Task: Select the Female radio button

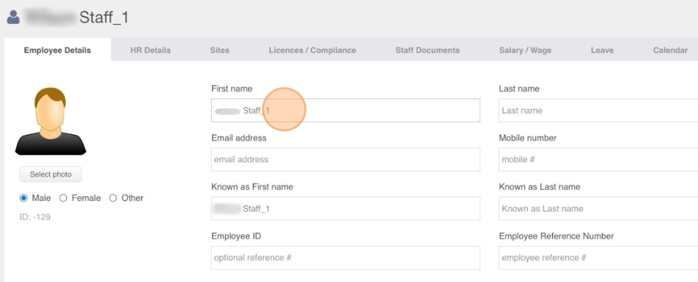Action: pyautogui.click(x=63, y=198)
